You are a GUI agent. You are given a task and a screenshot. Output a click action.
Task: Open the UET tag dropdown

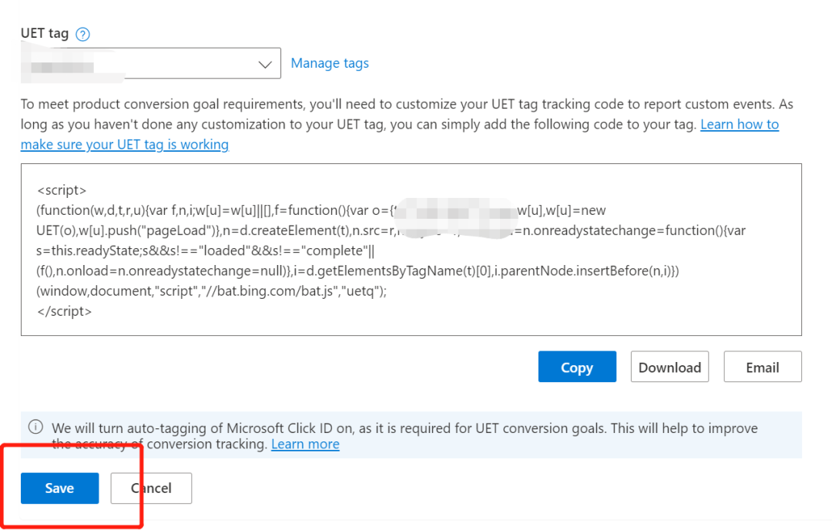(x=151, y=64)
